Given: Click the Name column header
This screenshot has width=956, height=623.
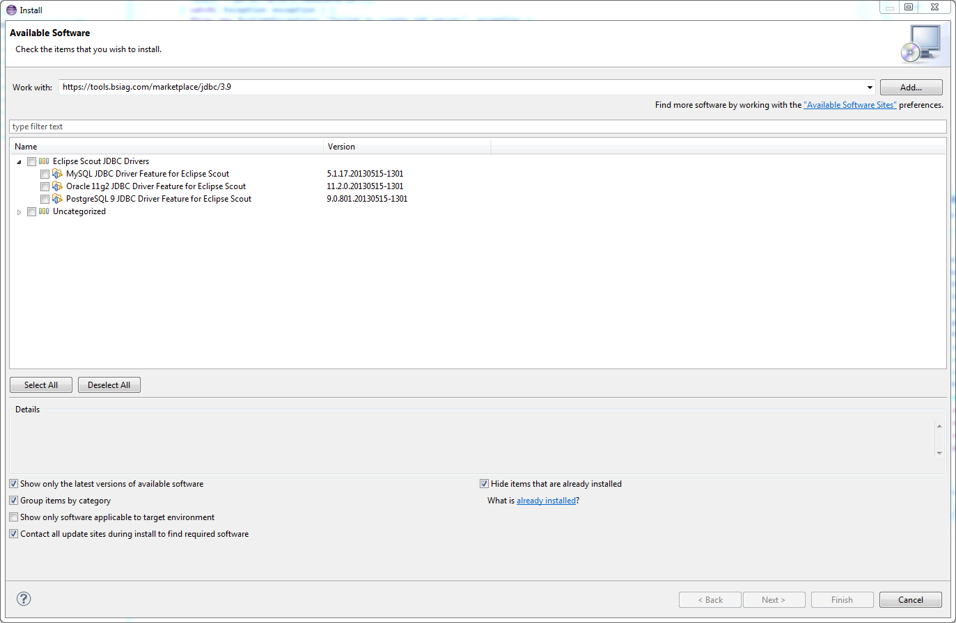Looking at the screenshot, I should coord(166,147).
